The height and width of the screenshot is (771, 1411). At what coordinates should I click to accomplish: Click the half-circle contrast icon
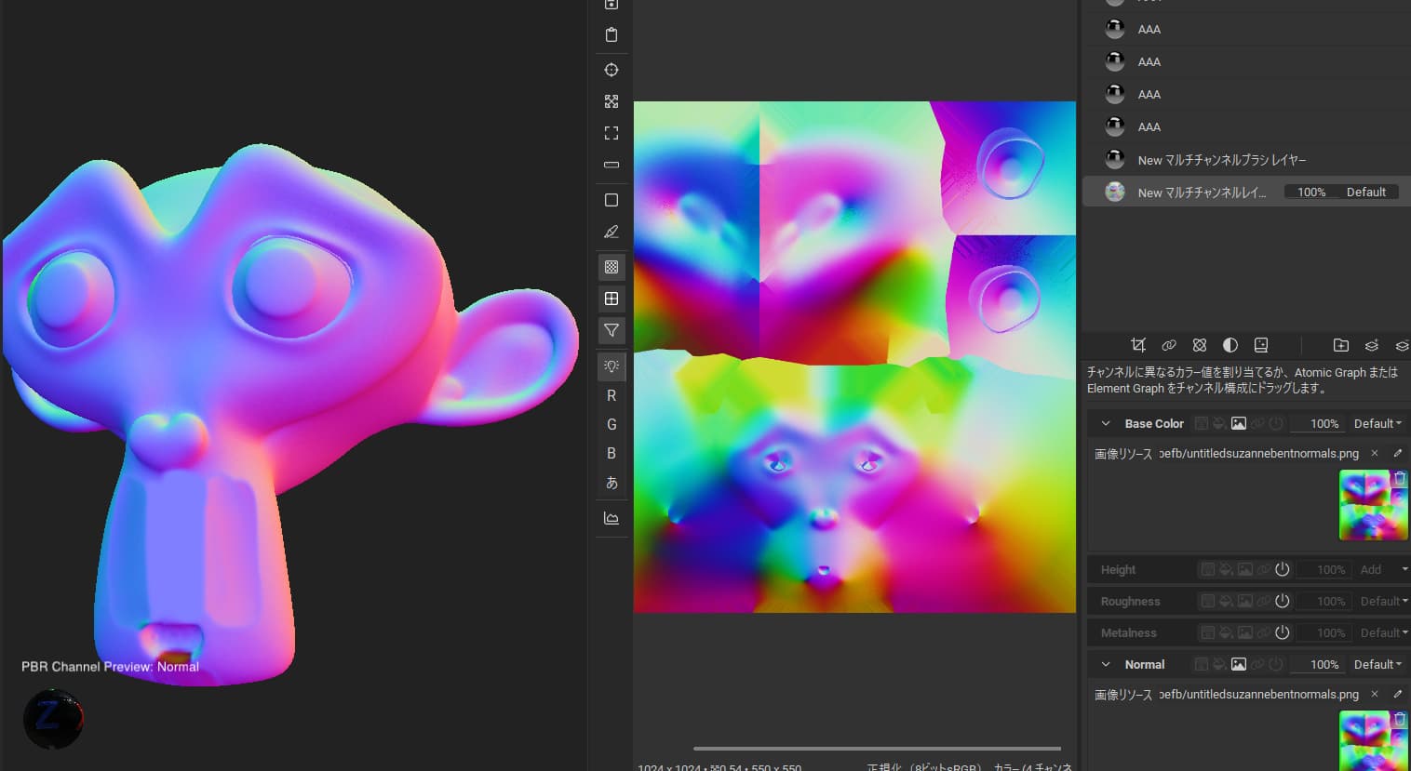click(1230, 345)
